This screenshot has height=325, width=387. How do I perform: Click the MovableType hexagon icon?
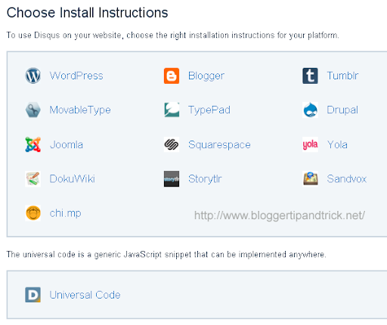click(33, 110)
